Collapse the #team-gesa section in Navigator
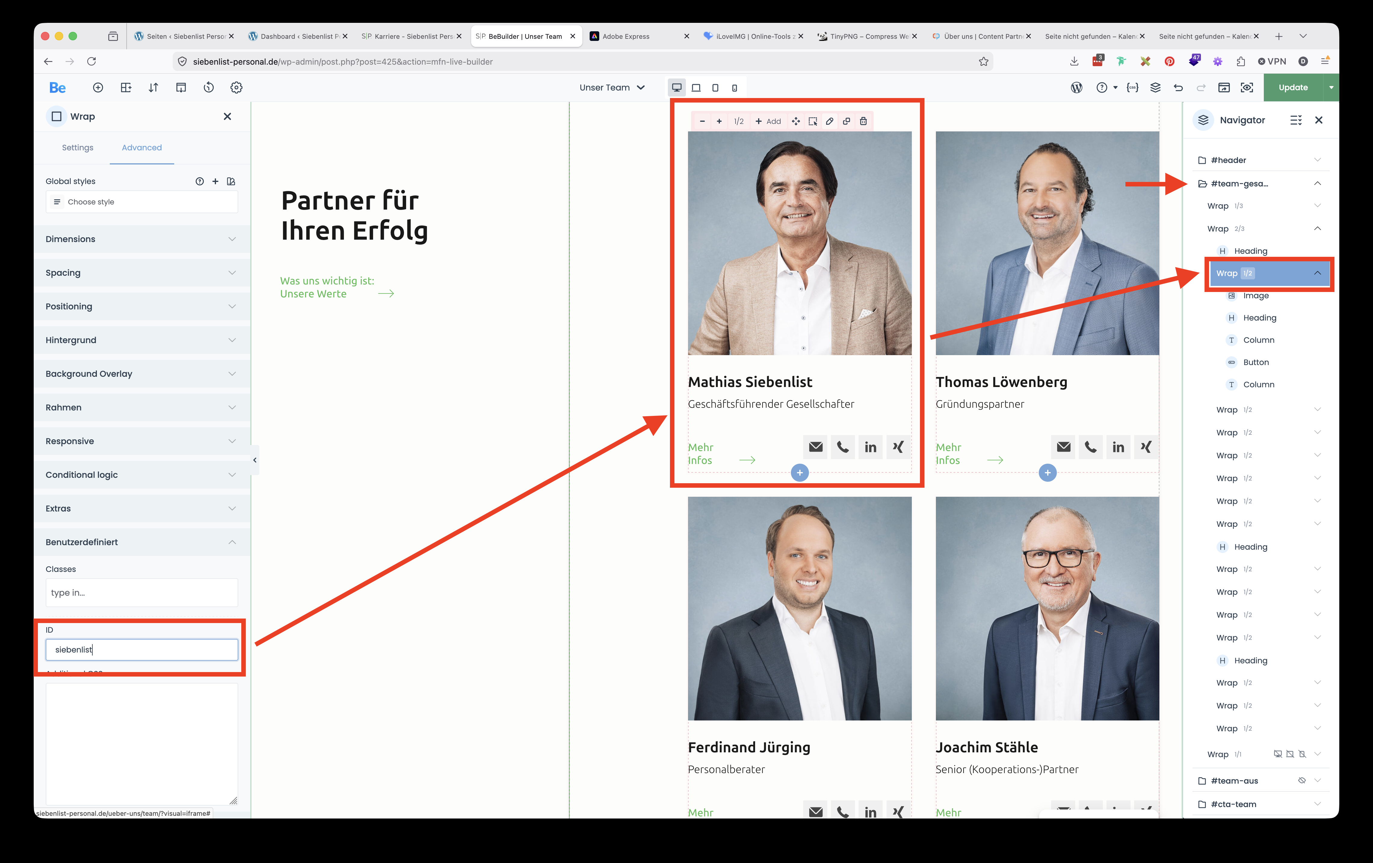This screenshot has height=863, width=1373. (1317, 183)
